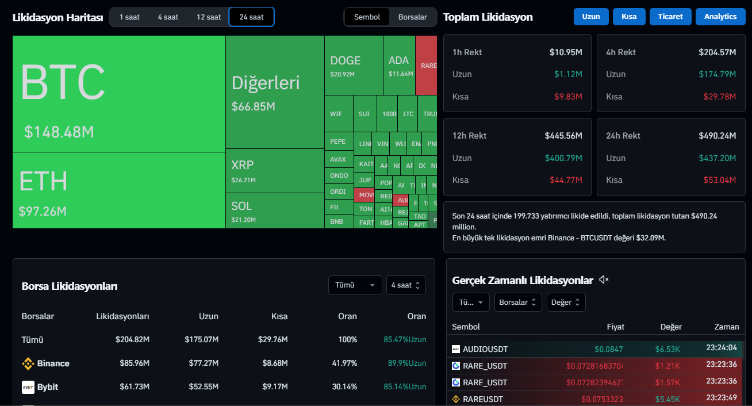The image size is (752, 406).
Task: Unmute the real-time liquidations sound icon
Action: [604, 280]
